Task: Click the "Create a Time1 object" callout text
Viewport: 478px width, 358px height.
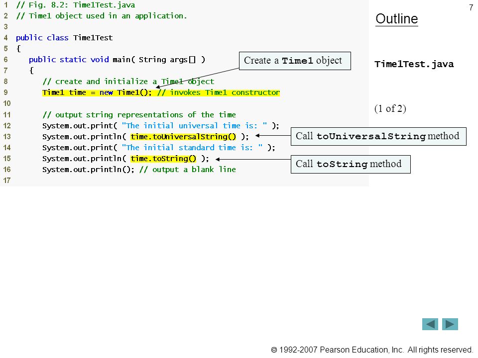Action: 293,61
